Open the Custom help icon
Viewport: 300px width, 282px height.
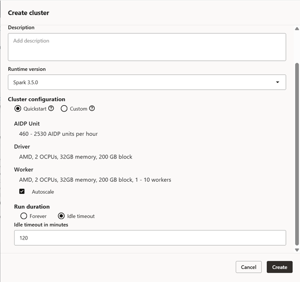tap(92, 108)
